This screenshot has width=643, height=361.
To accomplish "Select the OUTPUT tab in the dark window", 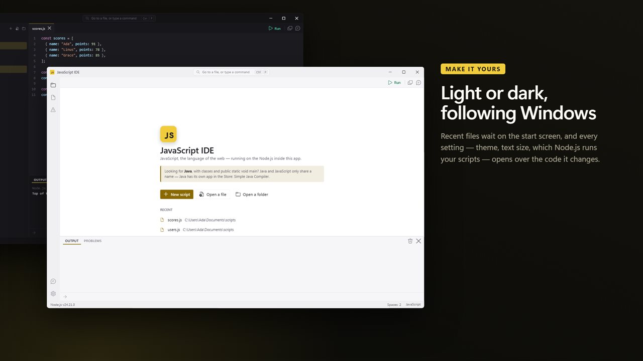I will (x=40, y=179).
